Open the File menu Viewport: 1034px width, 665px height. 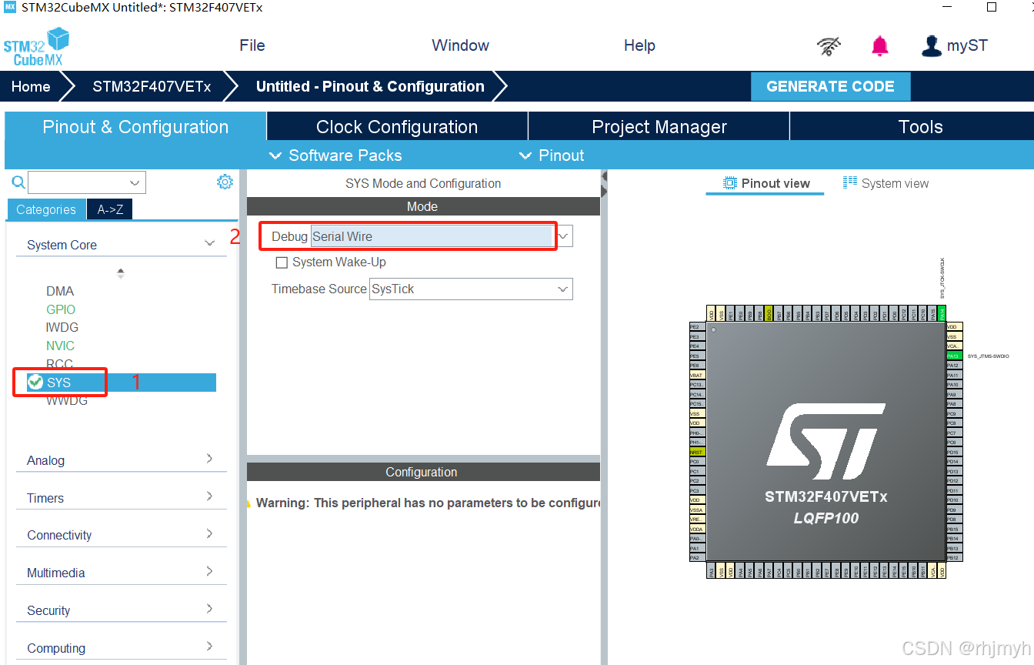[x=252, y=45]
